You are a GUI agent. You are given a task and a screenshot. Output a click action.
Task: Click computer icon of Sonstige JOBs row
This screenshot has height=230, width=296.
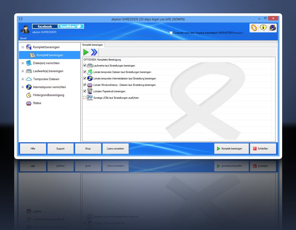click(90, 98)
